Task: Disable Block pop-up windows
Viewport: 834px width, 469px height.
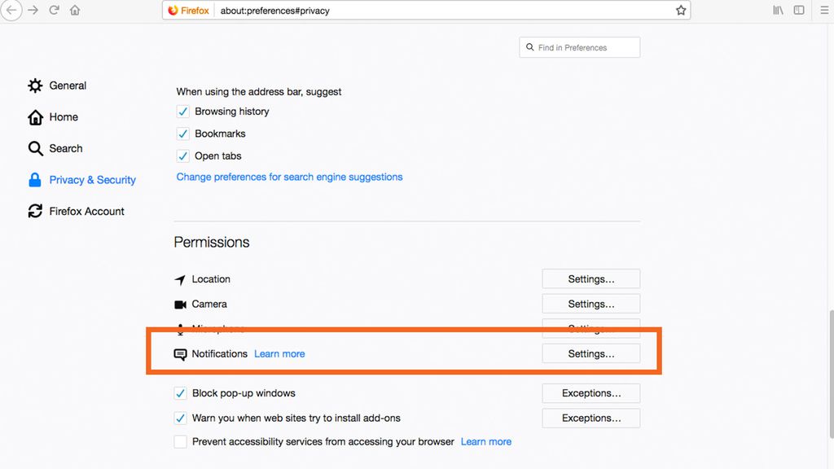Action: tap(180, 392)
